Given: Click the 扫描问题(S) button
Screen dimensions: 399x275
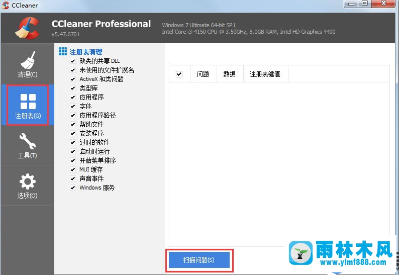Looking at the screenshot, I should tap(199, 260).
